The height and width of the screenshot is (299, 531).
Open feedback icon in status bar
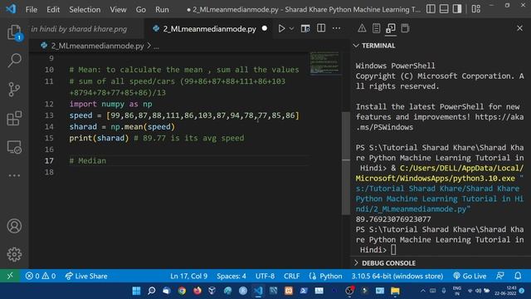[x=500, y=276]
